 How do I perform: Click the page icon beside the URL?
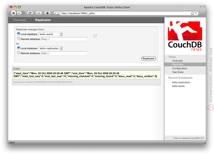coord(57,13)
